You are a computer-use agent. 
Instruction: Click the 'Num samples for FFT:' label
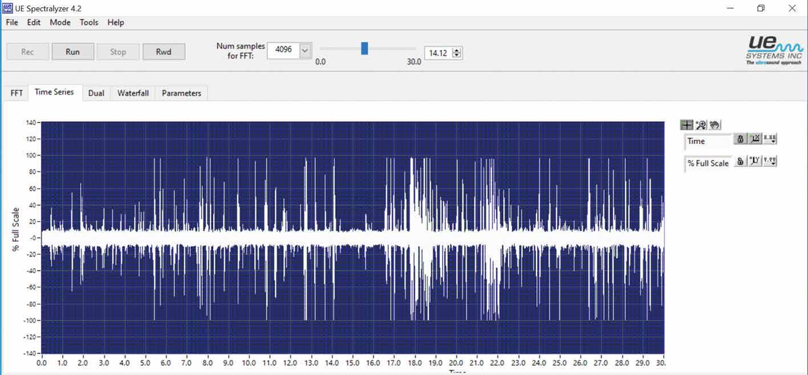[241, 51]
